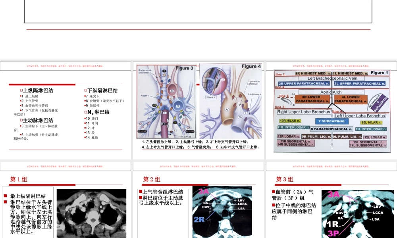Select the 第2组 CT image labeled 2R
This screenshot has height=238, width=397.
tap(222, 212)
